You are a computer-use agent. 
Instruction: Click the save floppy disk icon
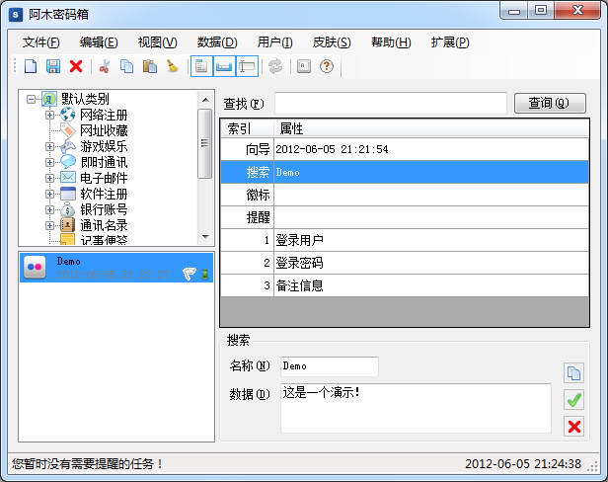click(53, 66)
